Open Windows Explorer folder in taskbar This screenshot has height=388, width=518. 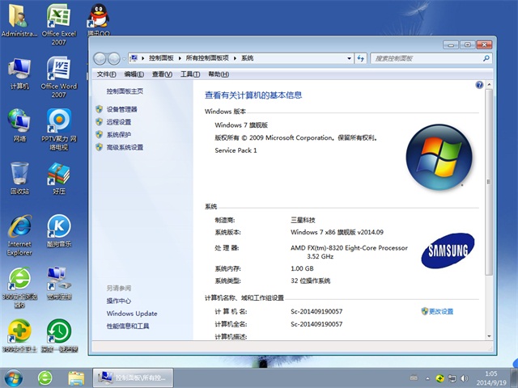click(76, 377)
